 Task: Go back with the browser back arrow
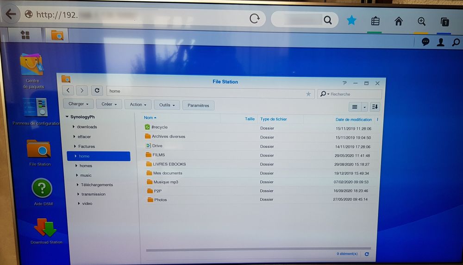point(11,13)
